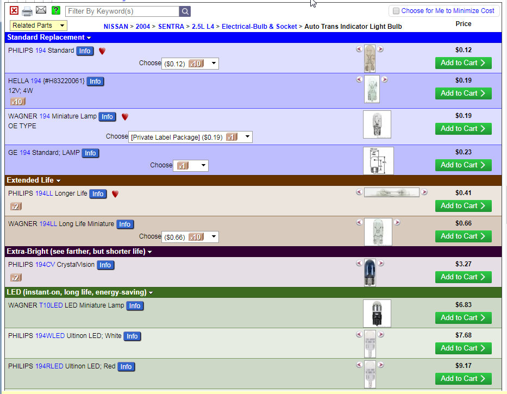The image size is (507, 394).
Task: Show previous image for PHILIPS 194CV CrystalVision
Action: [359, 263]
